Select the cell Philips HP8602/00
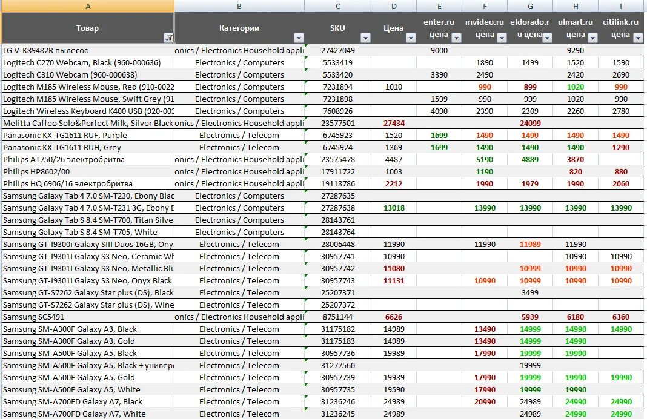Image resolution: width=647 pixels, height=419 pixels. click(x=88, y=171)
